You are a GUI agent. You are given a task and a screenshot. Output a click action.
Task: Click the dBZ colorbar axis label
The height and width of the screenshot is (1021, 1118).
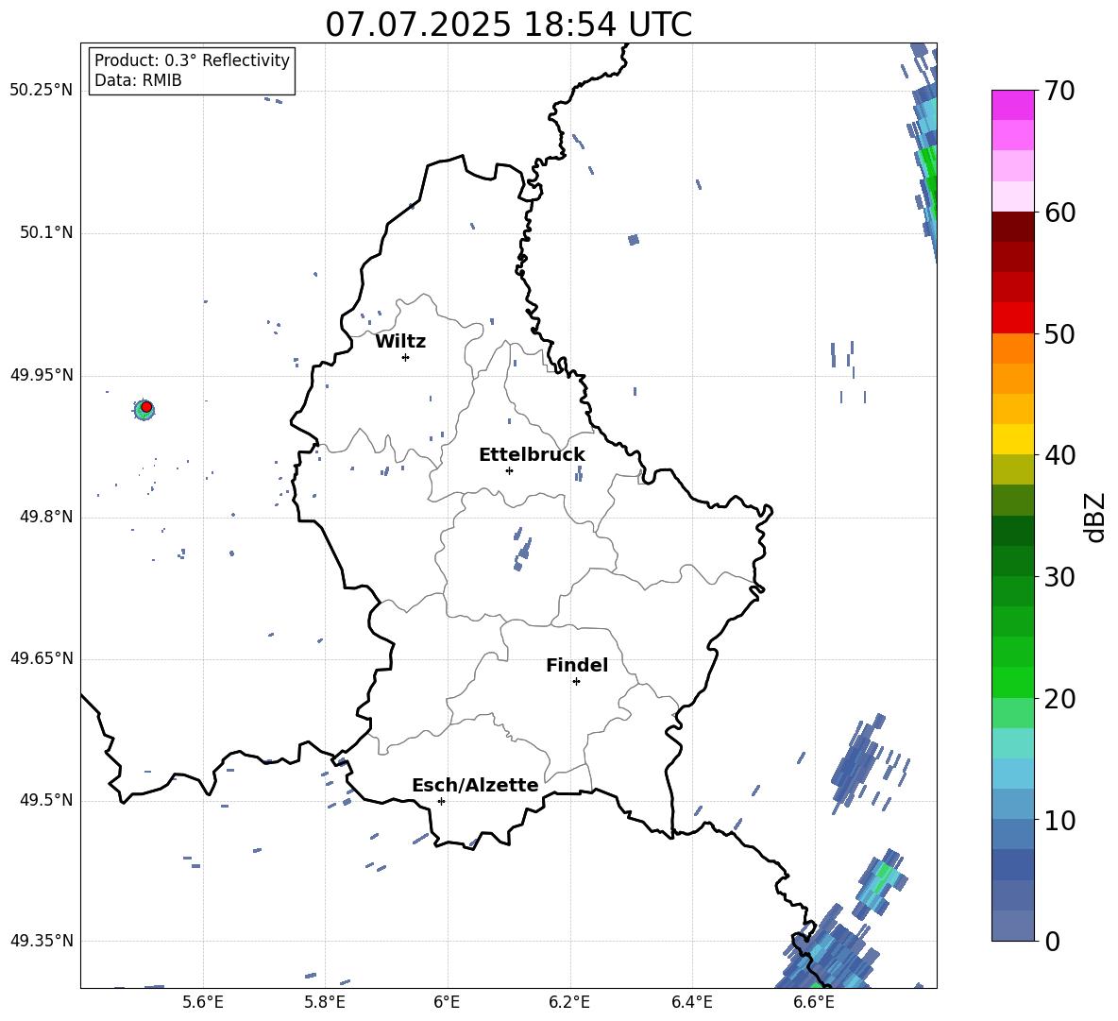point(1096,517)
